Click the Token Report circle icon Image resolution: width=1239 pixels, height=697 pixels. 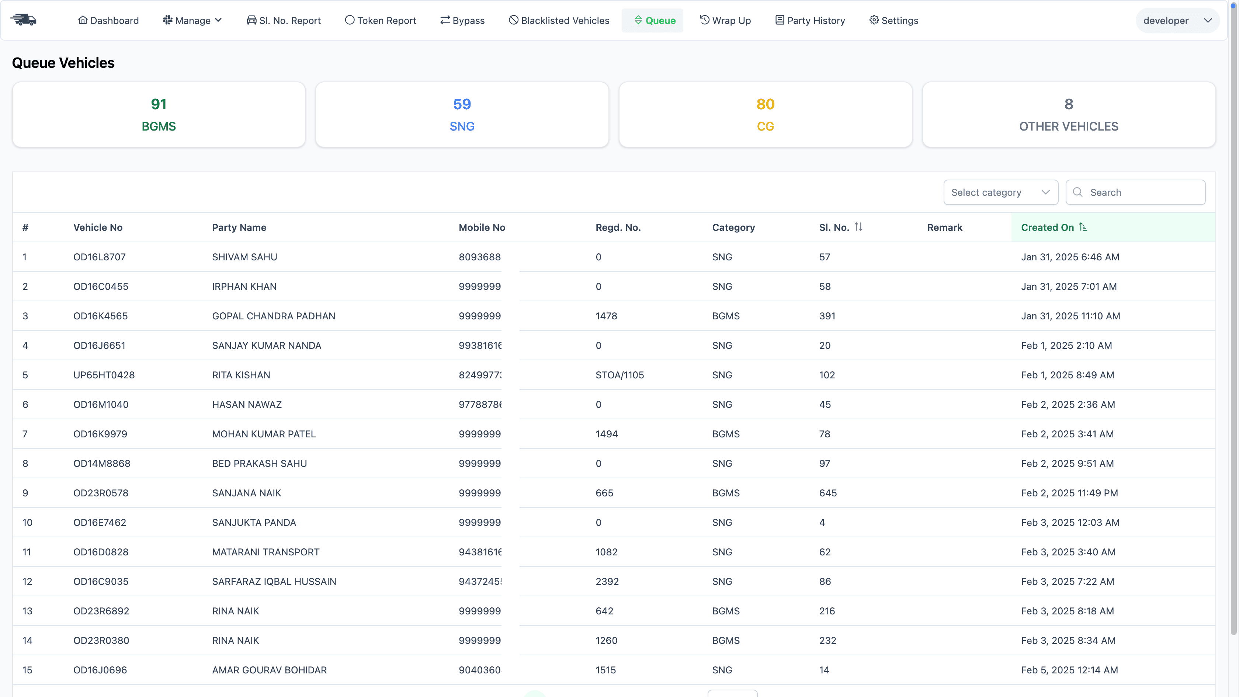coord(350,20)
